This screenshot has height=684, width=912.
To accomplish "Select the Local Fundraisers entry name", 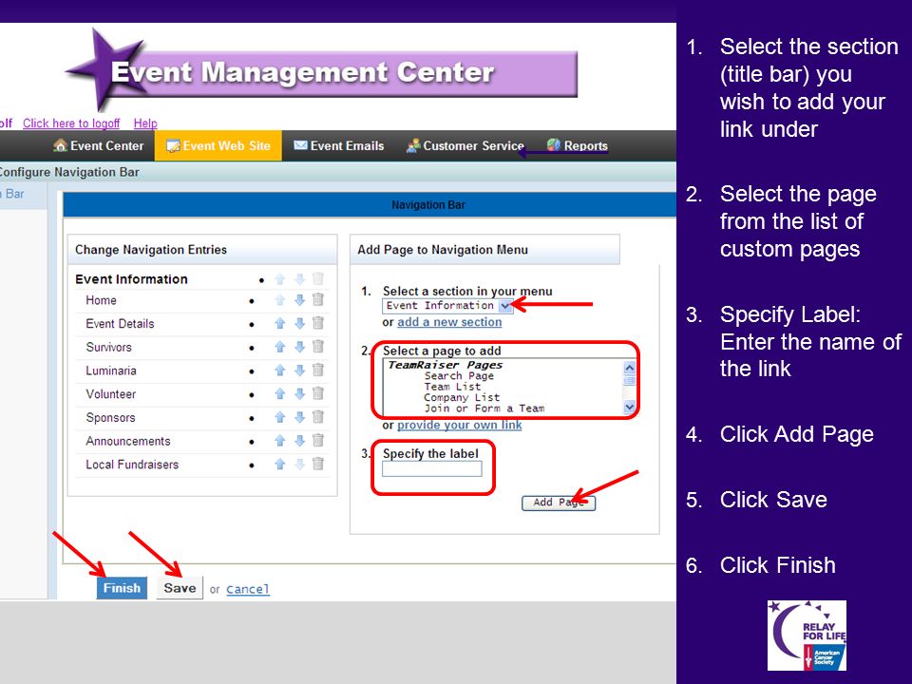I will point(132,465).
